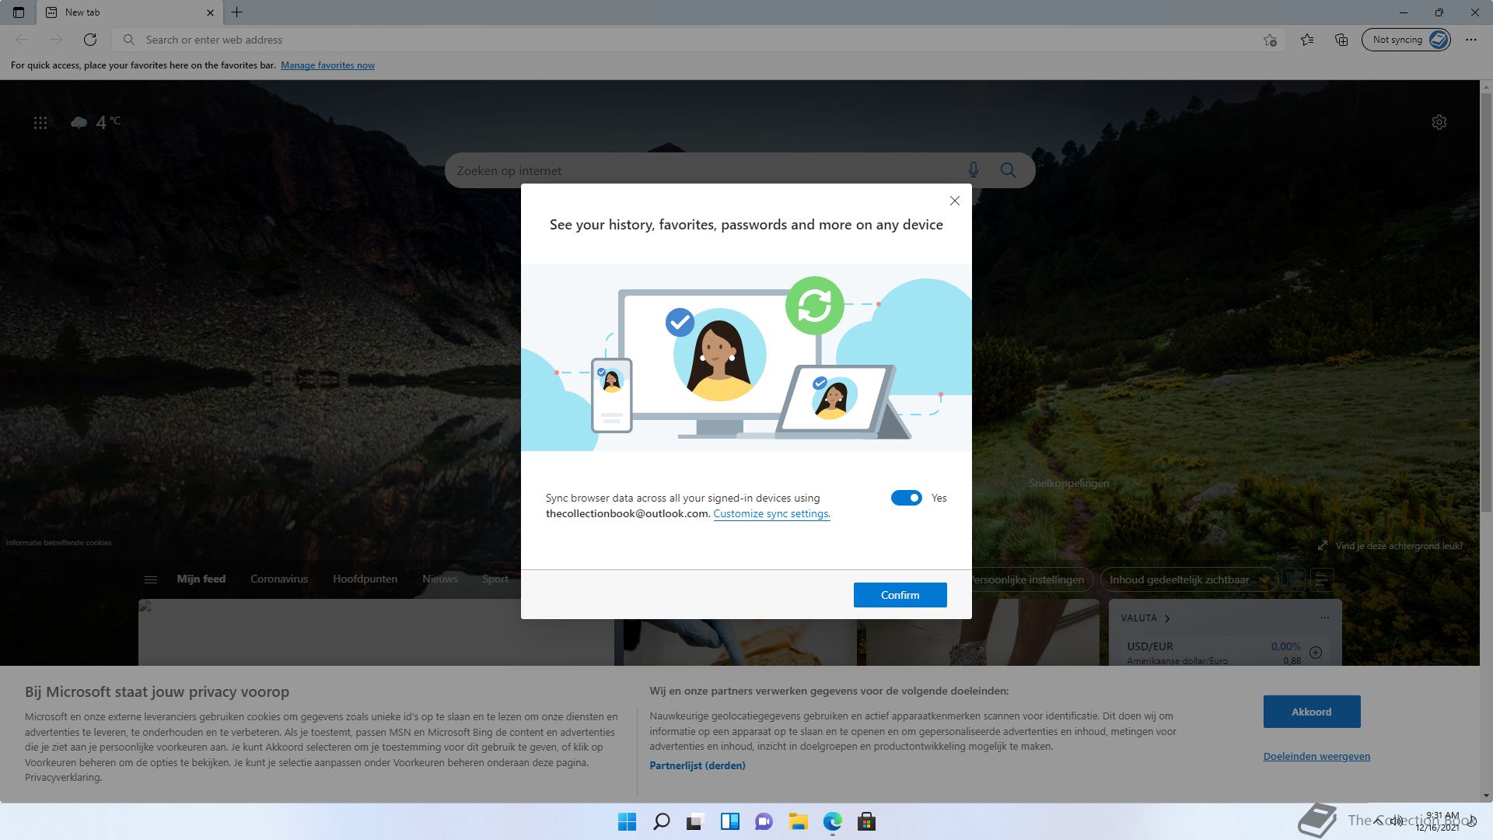Open a new tab with plus button
The image size is (1493, 840).
(x=237, y=12)
